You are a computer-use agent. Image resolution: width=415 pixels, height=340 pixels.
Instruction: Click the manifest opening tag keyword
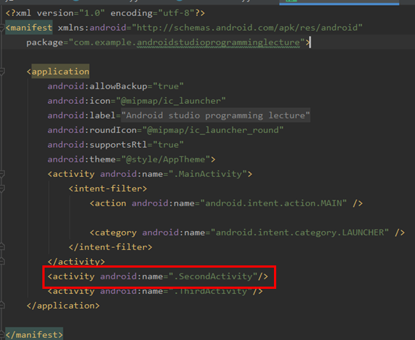point(28,28)
